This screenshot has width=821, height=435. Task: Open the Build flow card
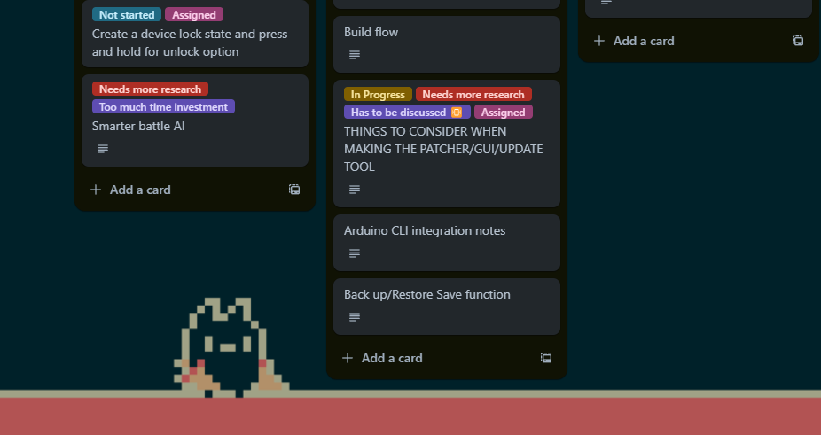tap(371, 32)
